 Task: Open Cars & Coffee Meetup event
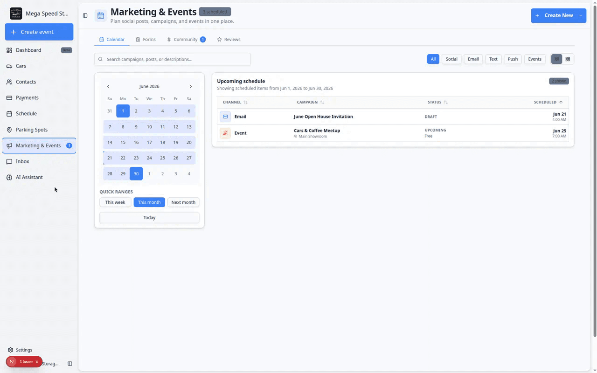tap(317, 131)
